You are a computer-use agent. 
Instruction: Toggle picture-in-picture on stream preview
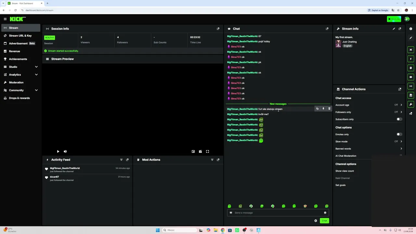(x=193, y=151)
